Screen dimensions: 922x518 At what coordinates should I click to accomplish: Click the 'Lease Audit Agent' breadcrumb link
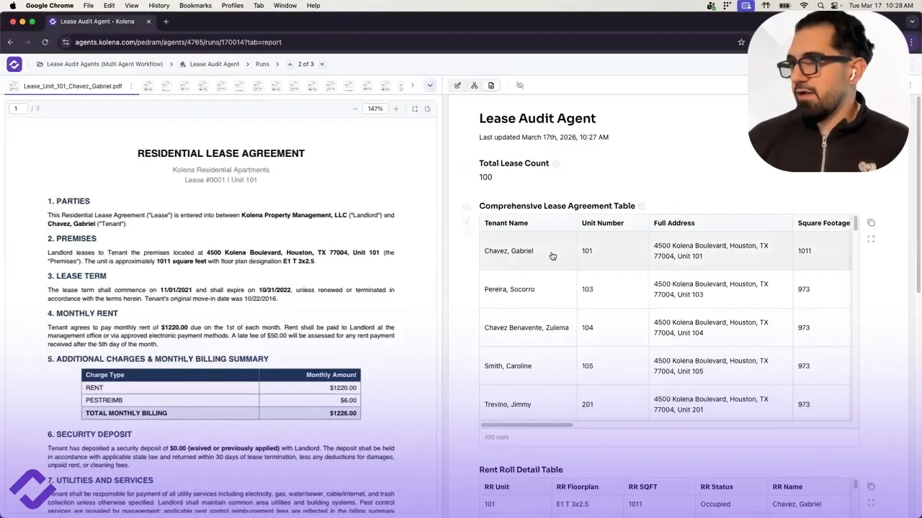[214, 64]
